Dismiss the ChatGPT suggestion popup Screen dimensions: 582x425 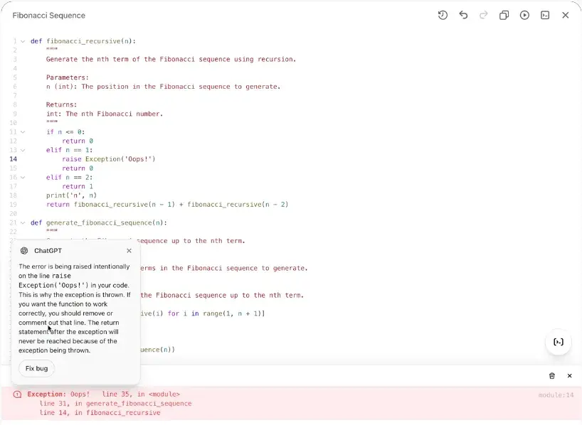129,251
